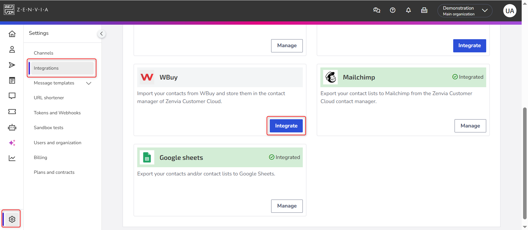
Task: Click Integrate button on top-right card
Action: [x=470, y=46]
